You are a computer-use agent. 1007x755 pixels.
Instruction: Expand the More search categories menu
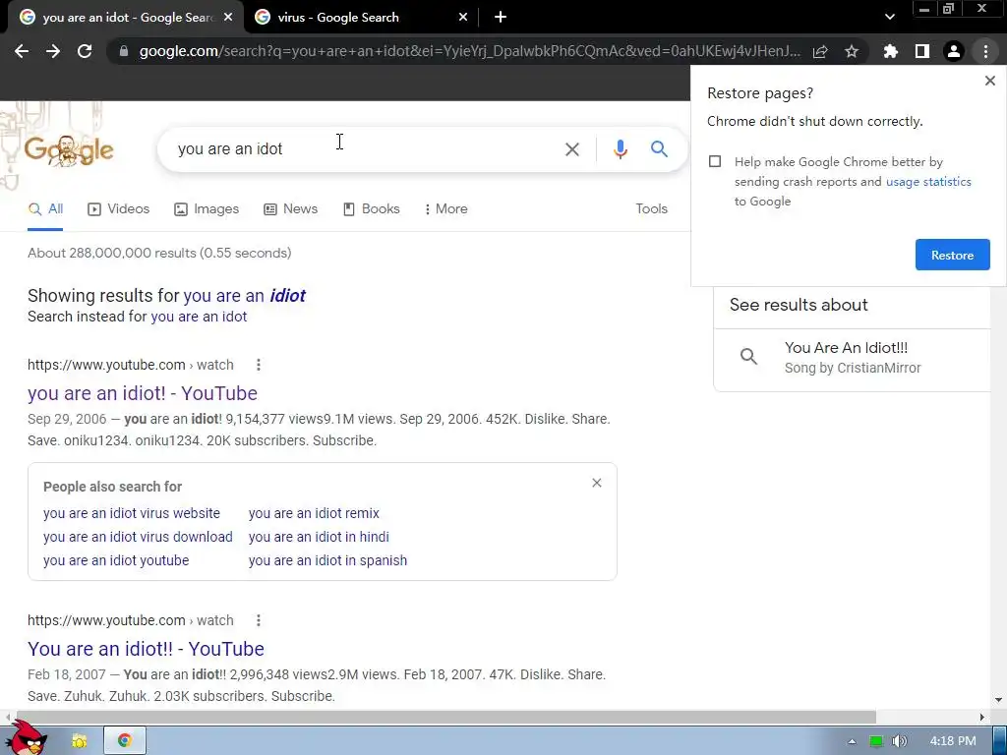[x=446, y=208]
